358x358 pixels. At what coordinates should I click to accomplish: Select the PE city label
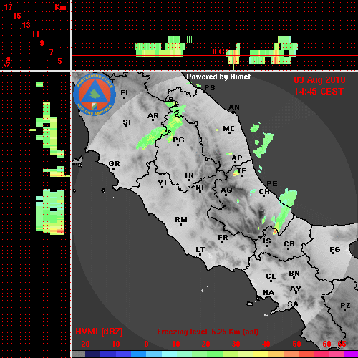point(272,184)
